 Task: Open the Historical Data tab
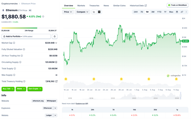138,6
